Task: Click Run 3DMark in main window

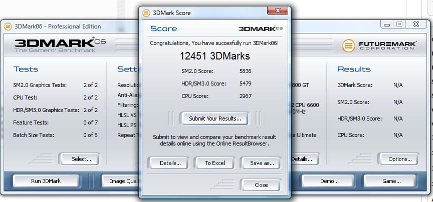Action: click(x=46, y=181)
